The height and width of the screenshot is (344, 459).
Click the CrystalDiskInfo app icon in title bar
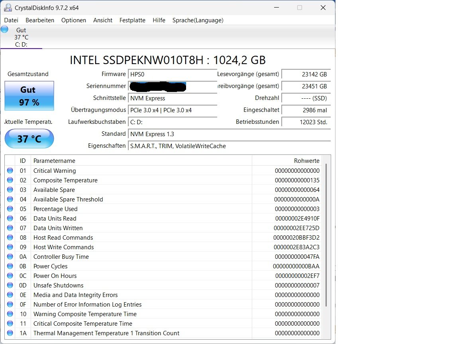(x=8, y=8)
